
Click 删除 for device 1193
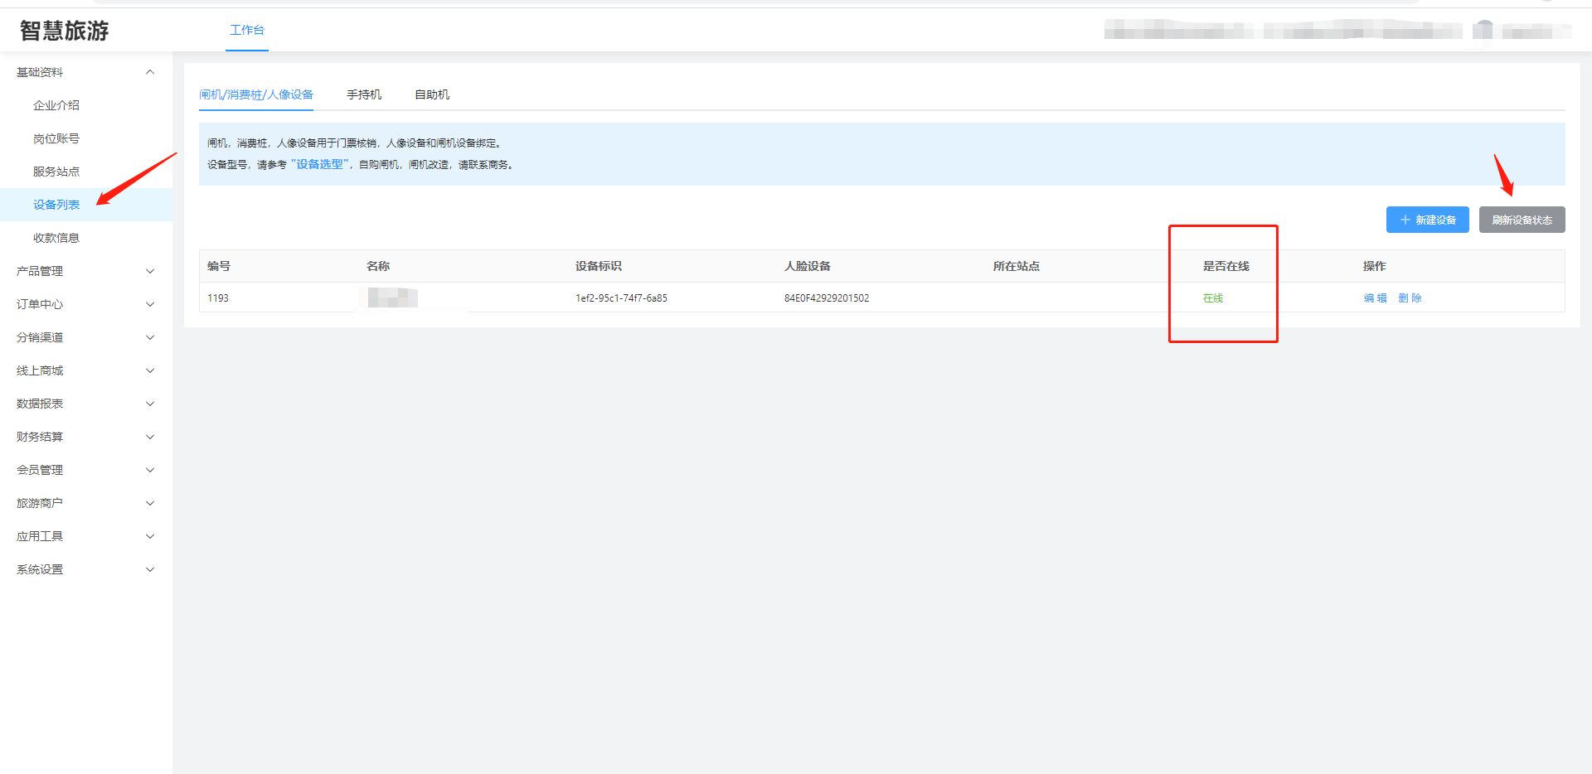tap(1410, 298)
